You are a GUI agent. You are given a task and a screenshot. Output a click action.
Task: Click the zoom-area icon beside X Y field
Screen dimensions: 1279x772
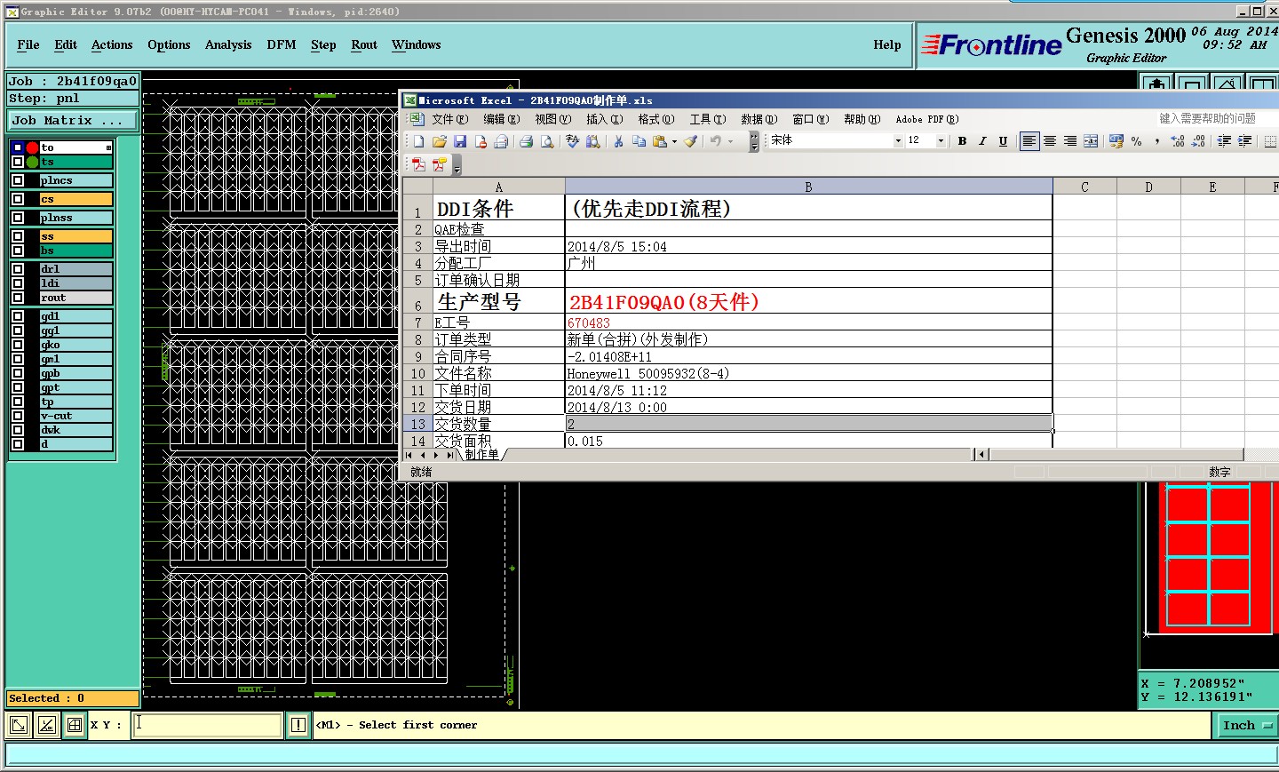coord(18,726)
